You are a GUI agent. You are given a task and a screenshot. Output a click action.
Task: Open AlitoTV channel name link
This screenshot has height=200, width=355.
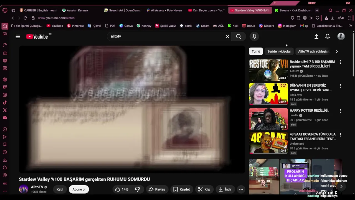pos(37,187)
